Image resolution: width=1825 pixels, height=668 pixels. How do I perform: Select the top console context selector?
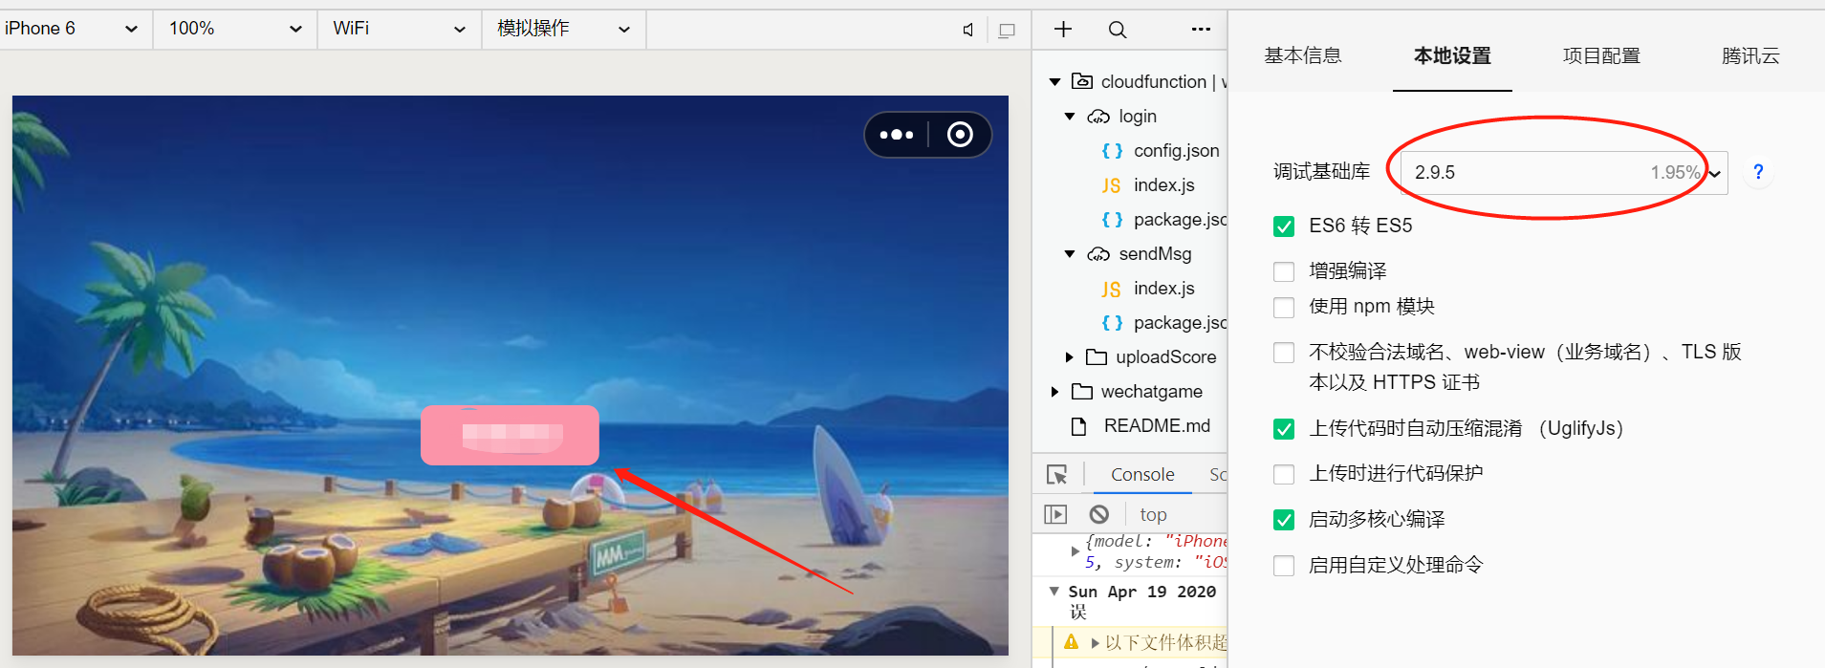(1153, 514)
